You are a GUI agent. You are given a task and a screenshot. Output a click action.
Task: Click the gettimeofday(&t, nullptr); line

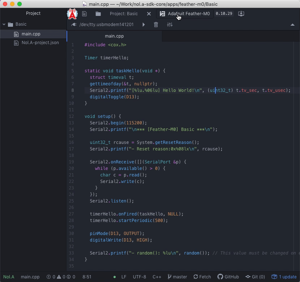coord(123,84)
